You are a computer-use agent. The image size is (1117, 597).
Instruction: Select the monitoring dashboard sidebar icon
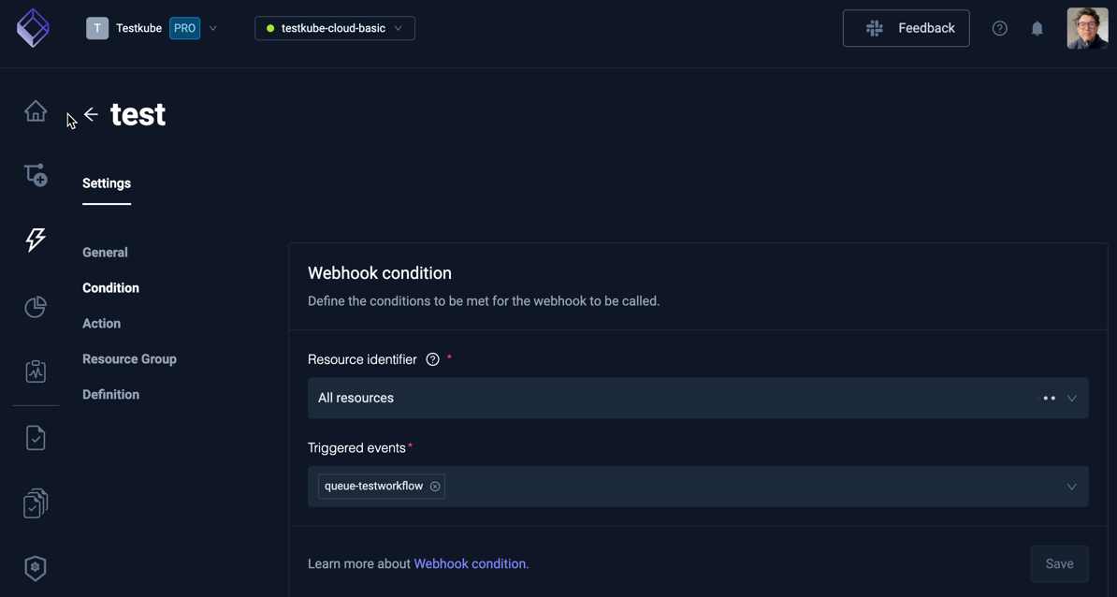coord(35,371)
